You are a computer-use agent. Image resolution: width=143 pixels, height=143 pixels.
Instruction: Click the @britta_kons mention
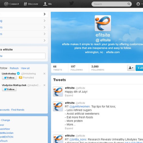coord(78,140)
